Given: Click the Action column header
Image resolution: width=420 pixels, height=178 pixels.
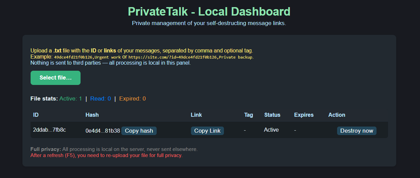Looking at the screenshot, I should coord(337,115).
